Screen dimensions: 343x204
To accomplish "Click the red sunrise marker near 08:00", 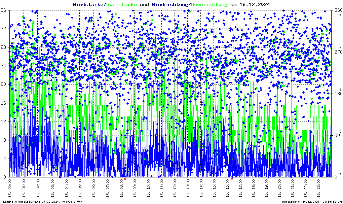I will [125, 179].
